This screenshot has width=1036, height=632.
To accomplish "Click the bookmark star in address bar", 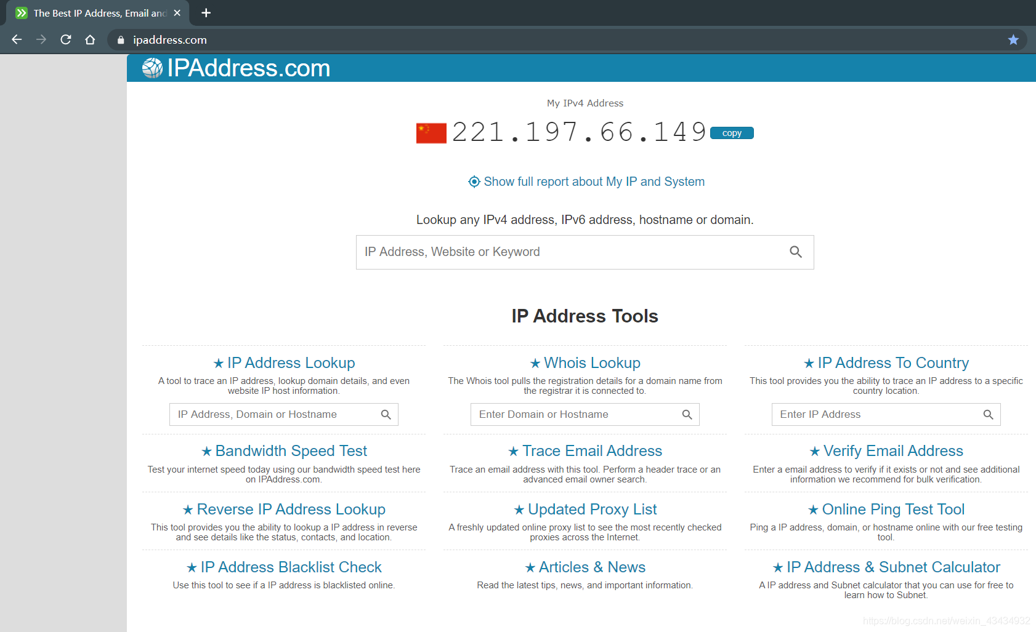I will (x=1013, y=40).
